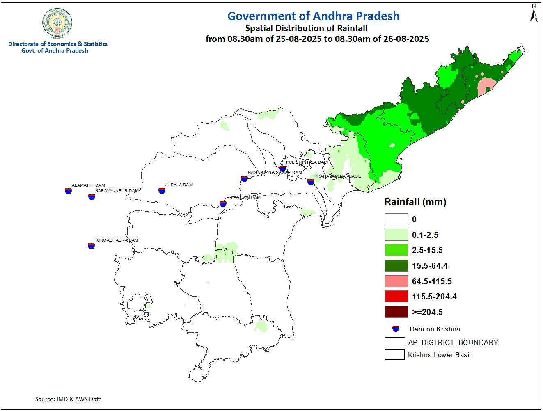Click the JURALA DAM label
This screenshot has height=411, width=543.
(179, 185)
